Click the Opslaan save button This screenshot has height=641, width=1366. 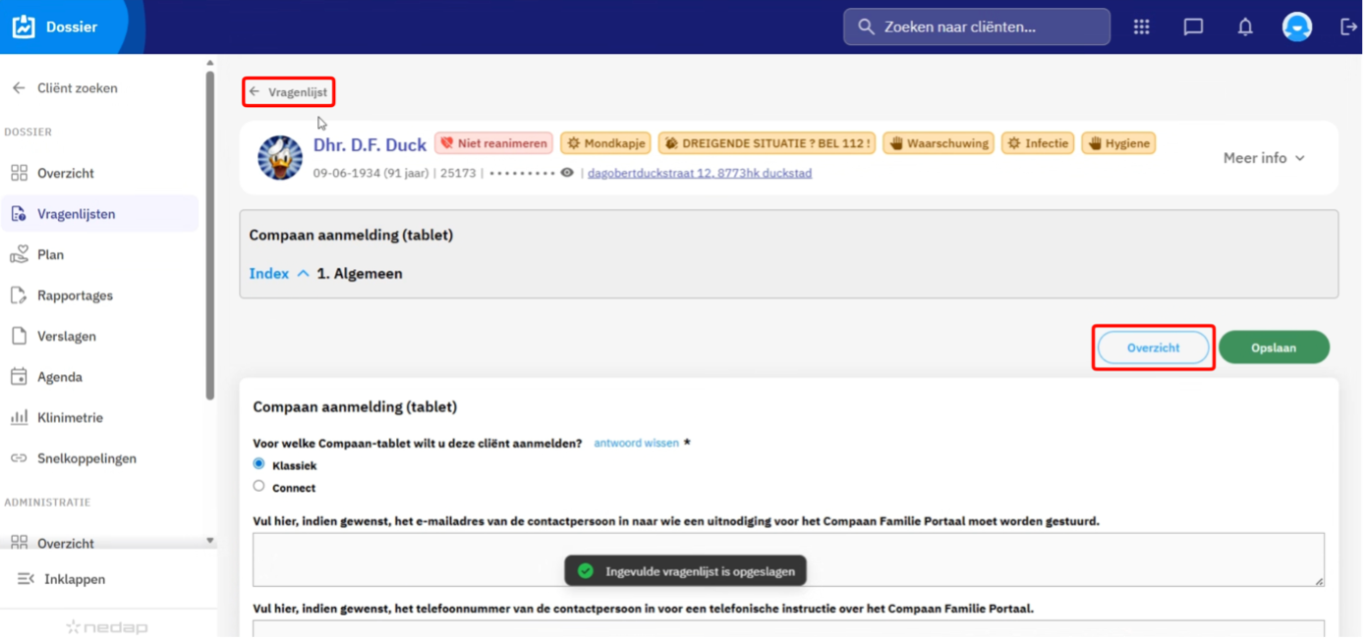pos(1274,347)
